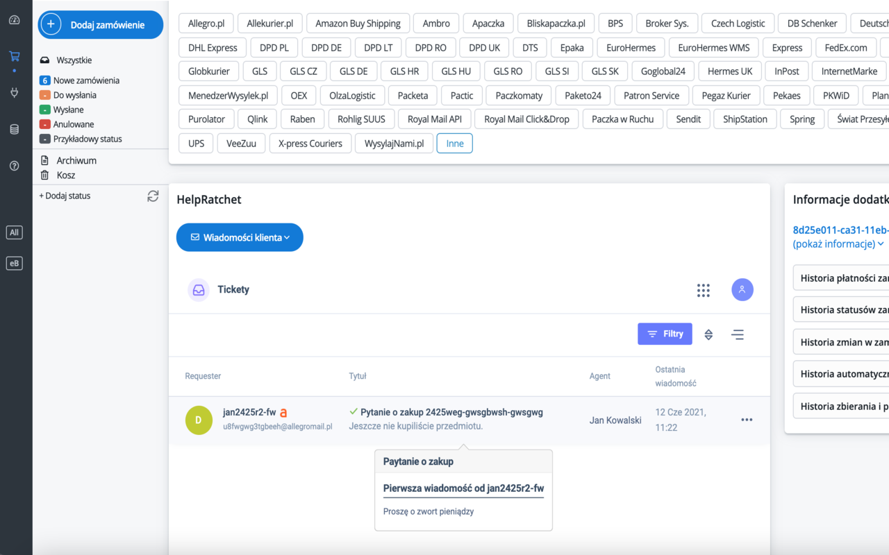Open the Archiwum section
The height and width of the screenshot is (555, 889).
point(76,160)
